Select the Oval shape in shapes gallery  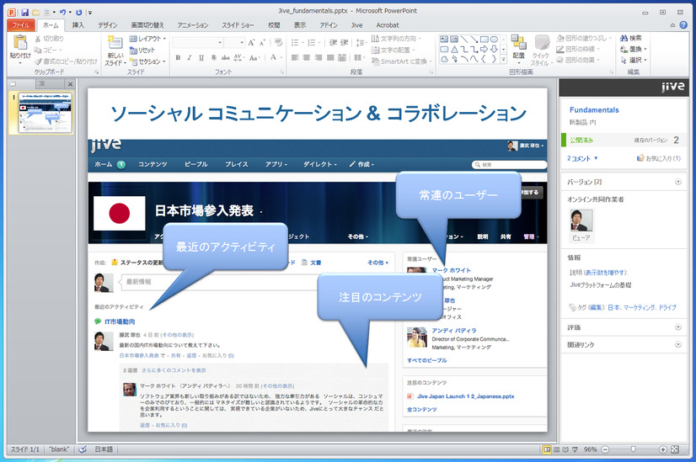[494, 39]
